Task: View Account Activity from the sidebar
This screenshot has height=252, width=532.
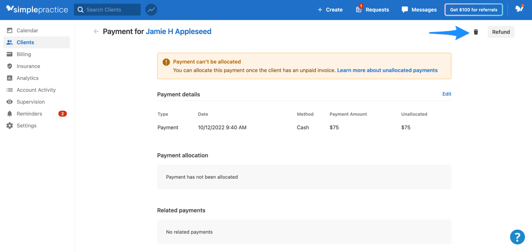Action: coord(36,90)
